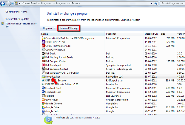
Task: Click Driver Reviver thumbnail in details pane
Action: coord(48,120)
